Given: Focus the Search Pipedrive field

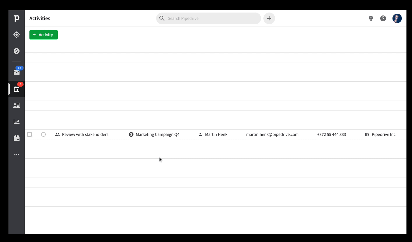Looking at the screenshot, I should click(x=209, y=18).
